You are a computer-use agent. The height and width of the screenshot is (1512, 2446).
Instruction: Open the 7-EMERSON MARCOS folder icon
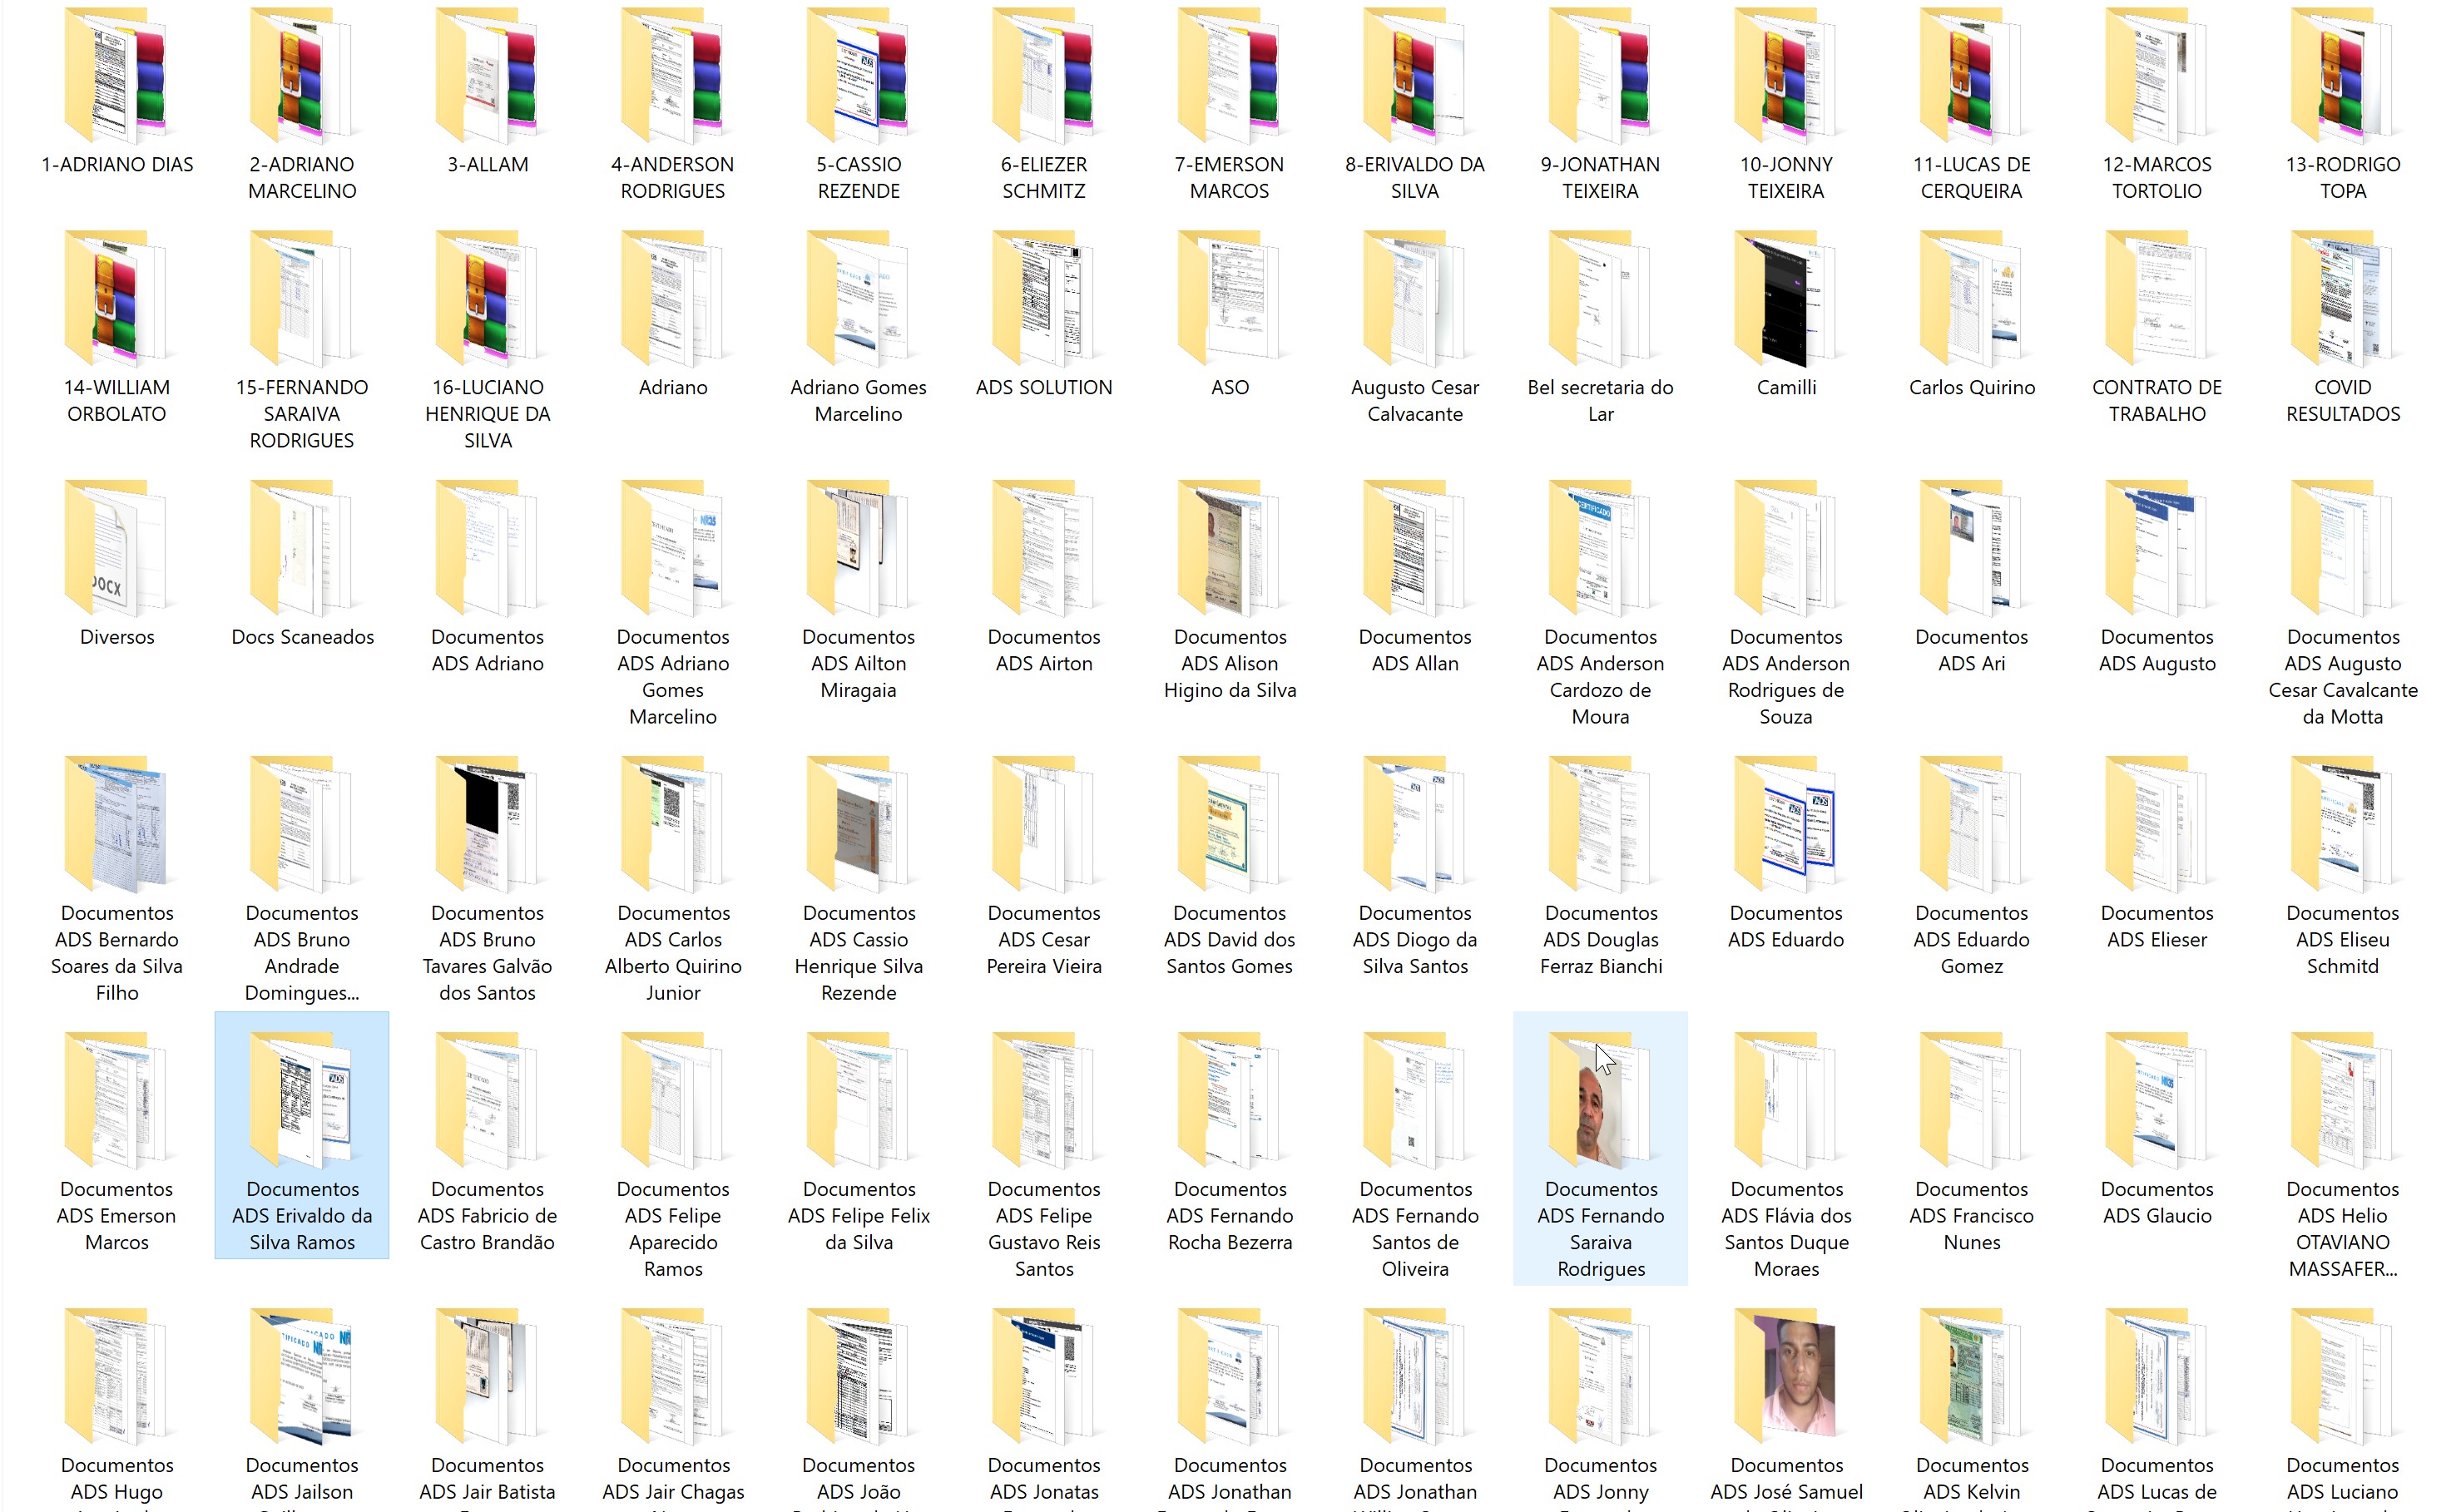[1230, 75]
